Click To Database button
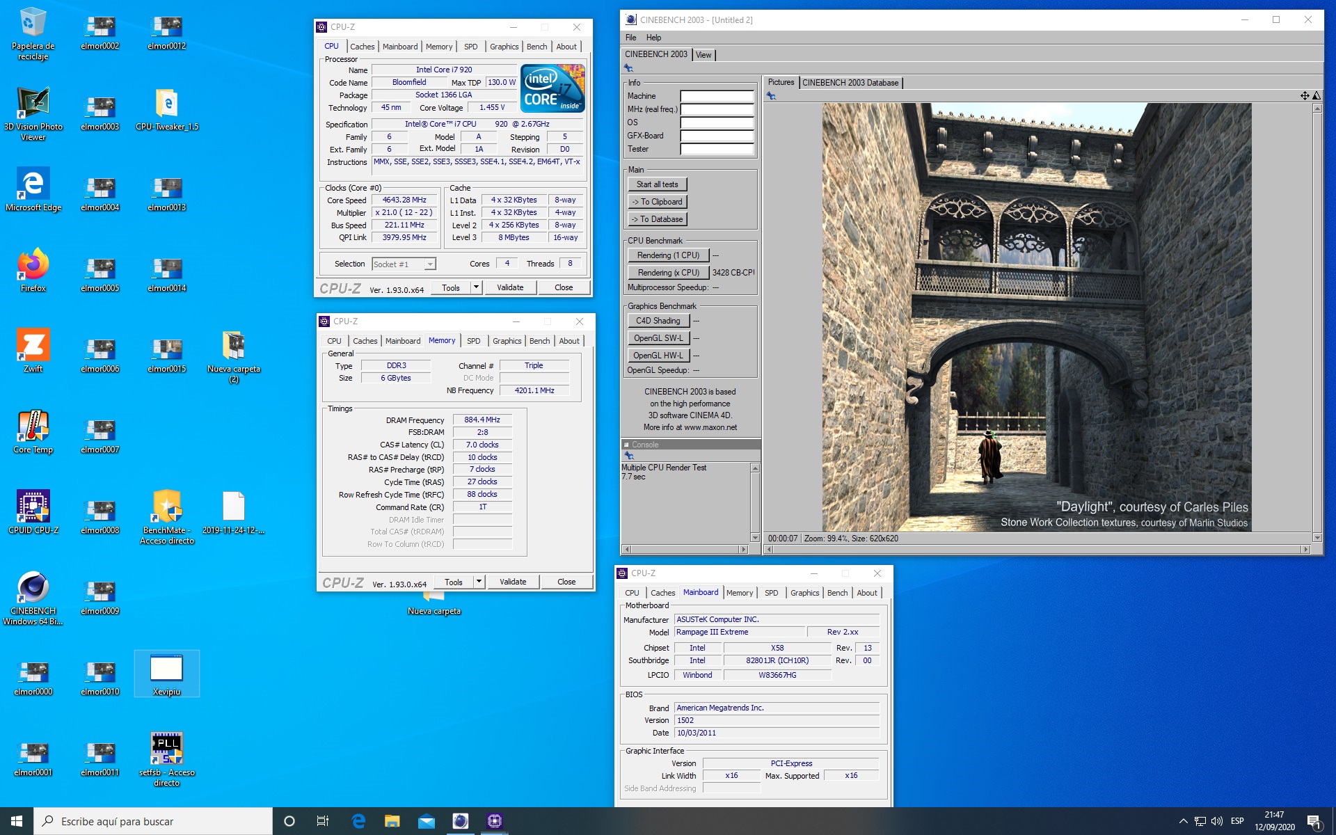The width and height of the screenshot is (1336, 835). click(658, 219)
